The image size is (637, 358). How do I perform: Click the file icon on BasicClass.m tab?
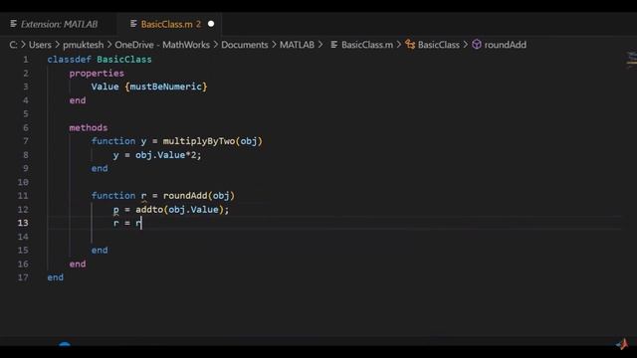tap(133, 24)
